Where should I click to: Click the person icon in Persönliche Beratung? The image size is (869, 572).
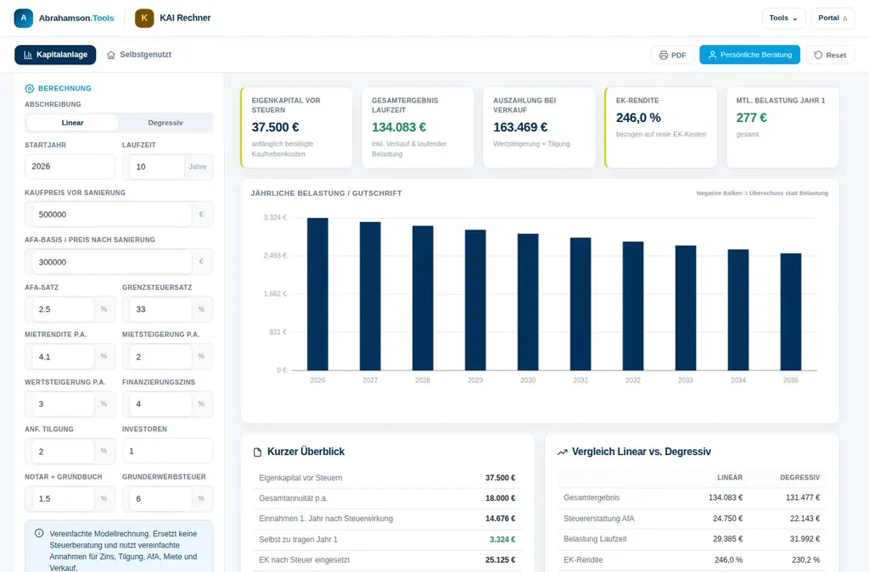pos(712,55)
